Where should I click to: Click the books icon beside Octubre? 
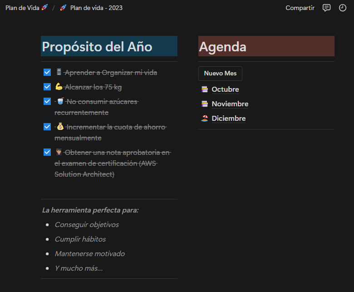[205, 89]
